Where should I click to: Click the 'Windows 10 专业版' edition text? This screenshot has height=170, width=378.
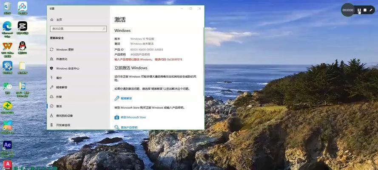tap(142, 39)
